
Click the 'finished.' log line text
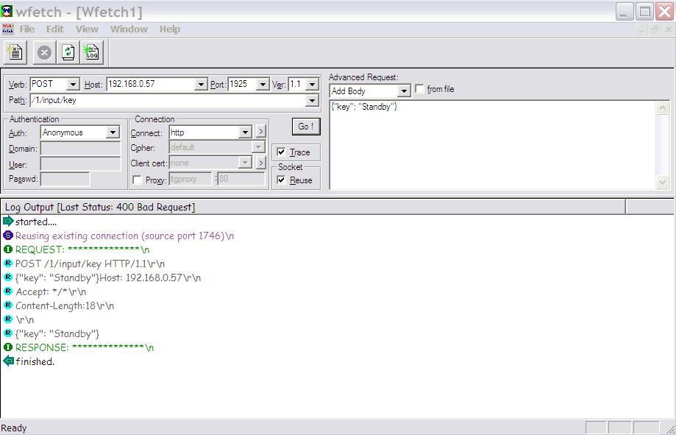35,361
